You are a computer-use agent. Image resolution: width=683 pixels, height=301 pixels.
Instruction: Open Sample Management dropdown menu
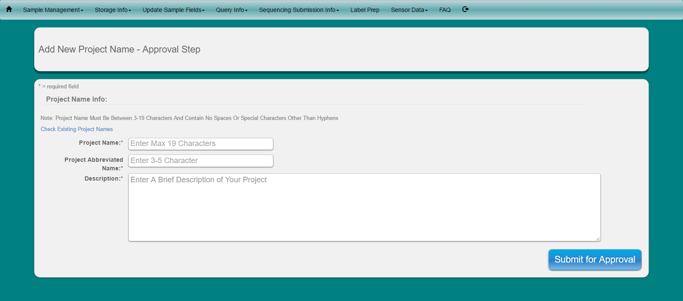(x=53, y=10)
